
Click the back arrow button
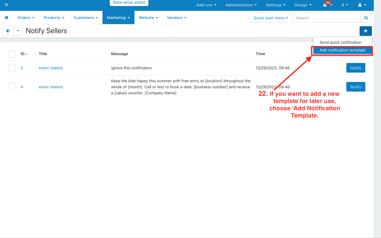8,31
